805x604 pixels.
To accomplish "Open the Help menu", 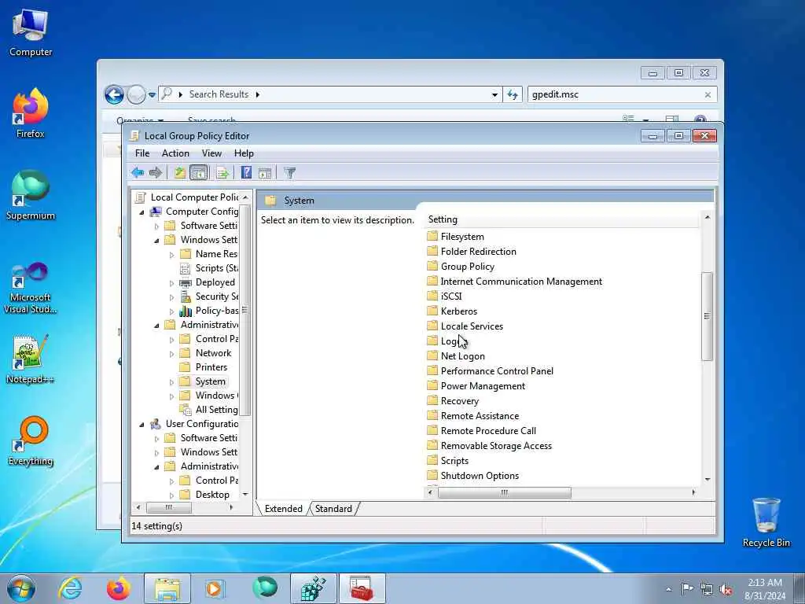I will [x=244, y=153].
